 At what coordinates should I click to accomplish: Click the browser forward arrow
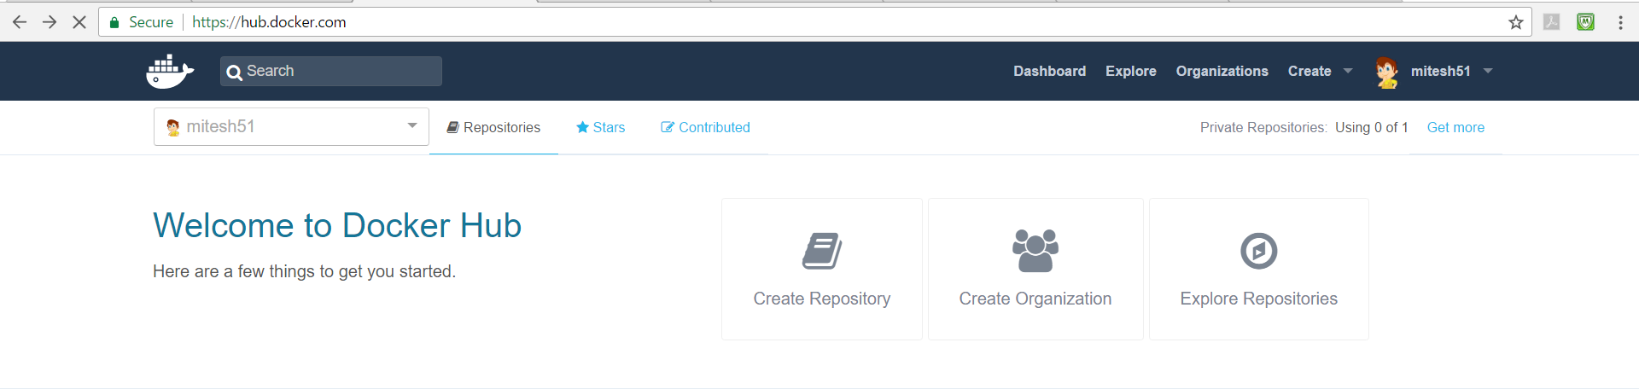pos(50,22)
